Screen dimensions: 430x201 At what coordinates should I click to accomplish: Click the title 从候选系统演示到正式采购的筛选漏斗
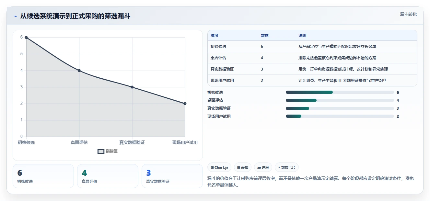[x=75, y=16]
